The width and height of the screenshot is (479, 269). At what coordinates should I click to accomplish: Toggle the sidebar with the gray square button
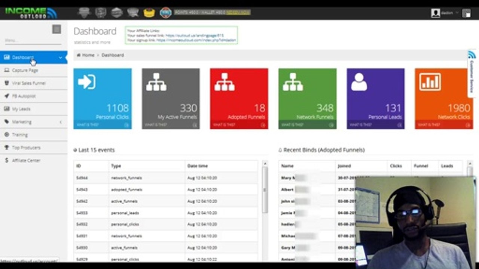pos(57,29)
